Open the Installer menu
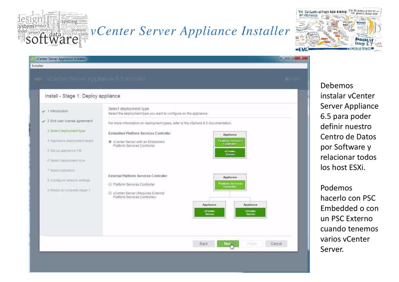Image resolution: width=399 pixels, height=282 pixels. tap(37, 66)
